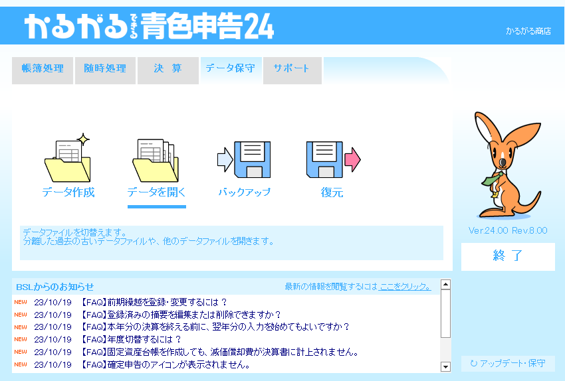Click the kangaroo mascot image

(x=508, y=165)
